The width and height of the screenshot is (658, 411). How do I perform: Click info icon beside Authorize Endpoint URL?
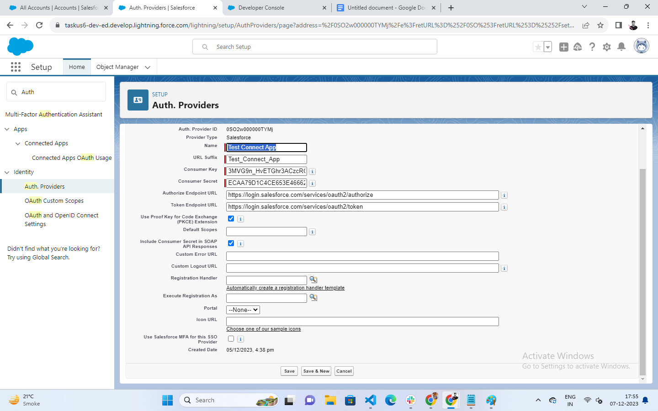click(x=504, y=195)
